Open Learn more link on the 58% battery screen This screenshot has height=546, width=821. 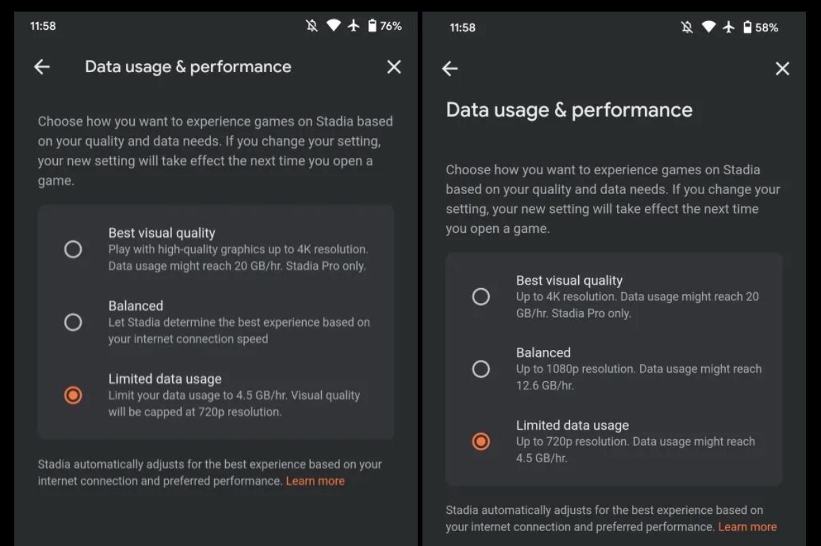[x=747, y=526]
